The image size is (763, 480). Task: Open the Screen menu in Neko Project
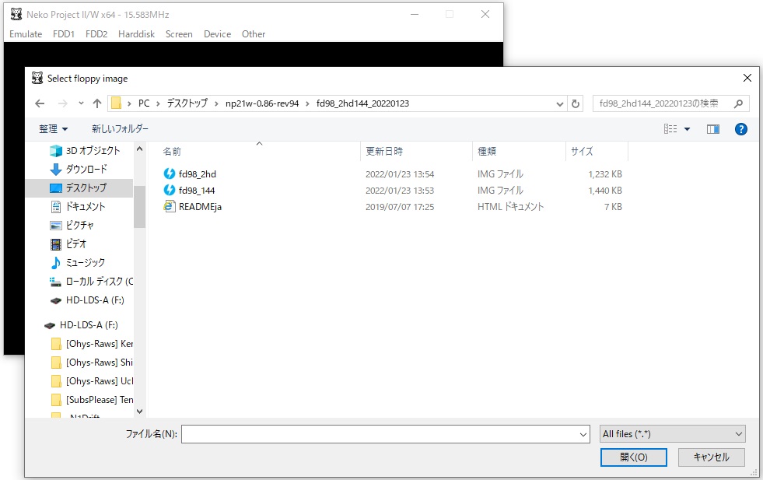[x=179, y=34]
